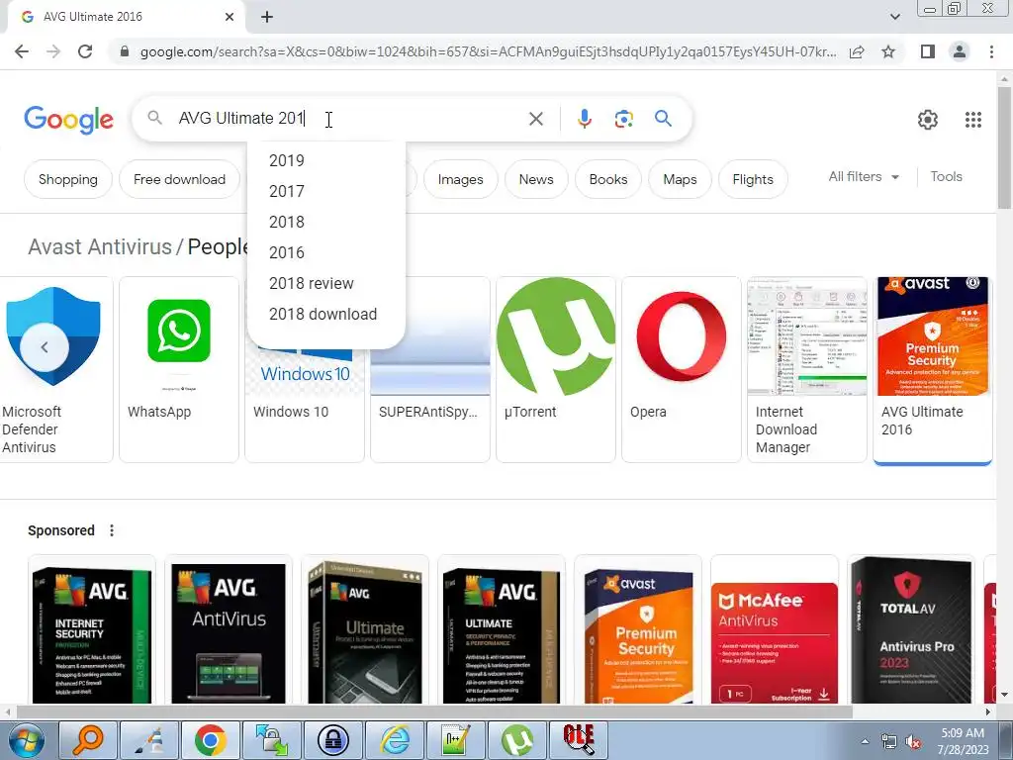This screenshot has width=1013, height=760.
Task: Click the volume muted tray icon
Action: tap(913, 742)
